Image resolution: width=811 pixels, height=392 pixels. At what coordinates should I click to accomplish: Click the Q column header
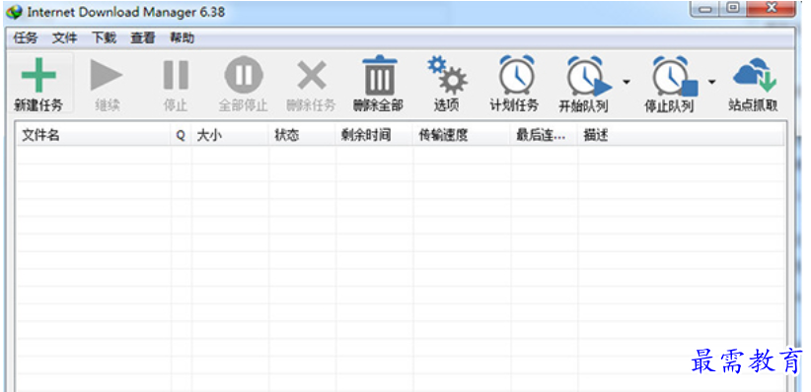(181, 135)
